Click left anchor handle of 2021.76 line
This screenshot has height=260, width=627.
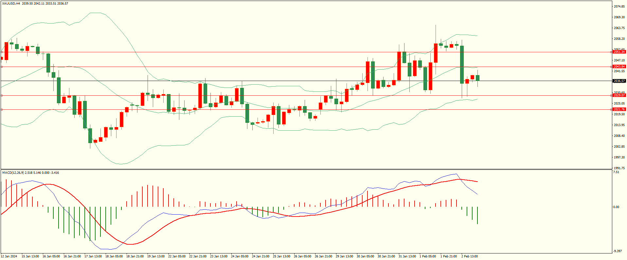click(2, 109)
